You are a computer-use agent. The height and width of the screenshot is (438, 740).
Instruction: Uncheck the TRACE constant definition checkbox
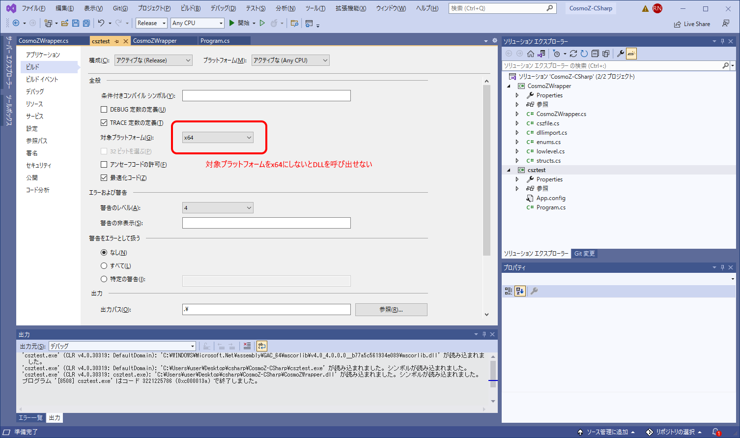(x=104, y=123)
